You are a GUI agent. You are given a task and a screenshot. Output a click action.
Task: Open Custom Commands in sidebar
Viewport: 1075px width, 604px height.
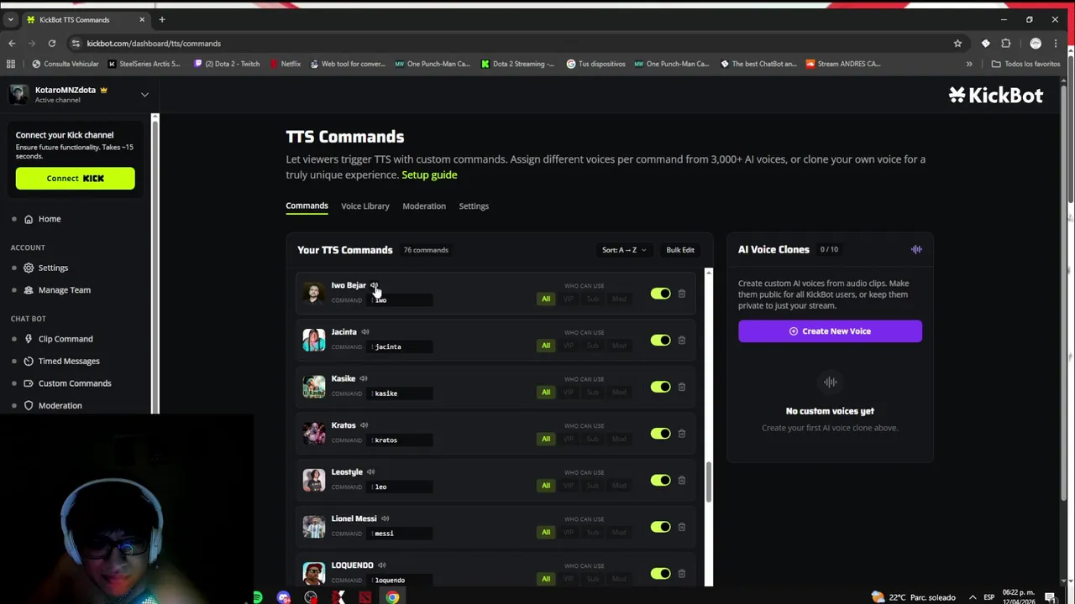click(x=75, y=383)
